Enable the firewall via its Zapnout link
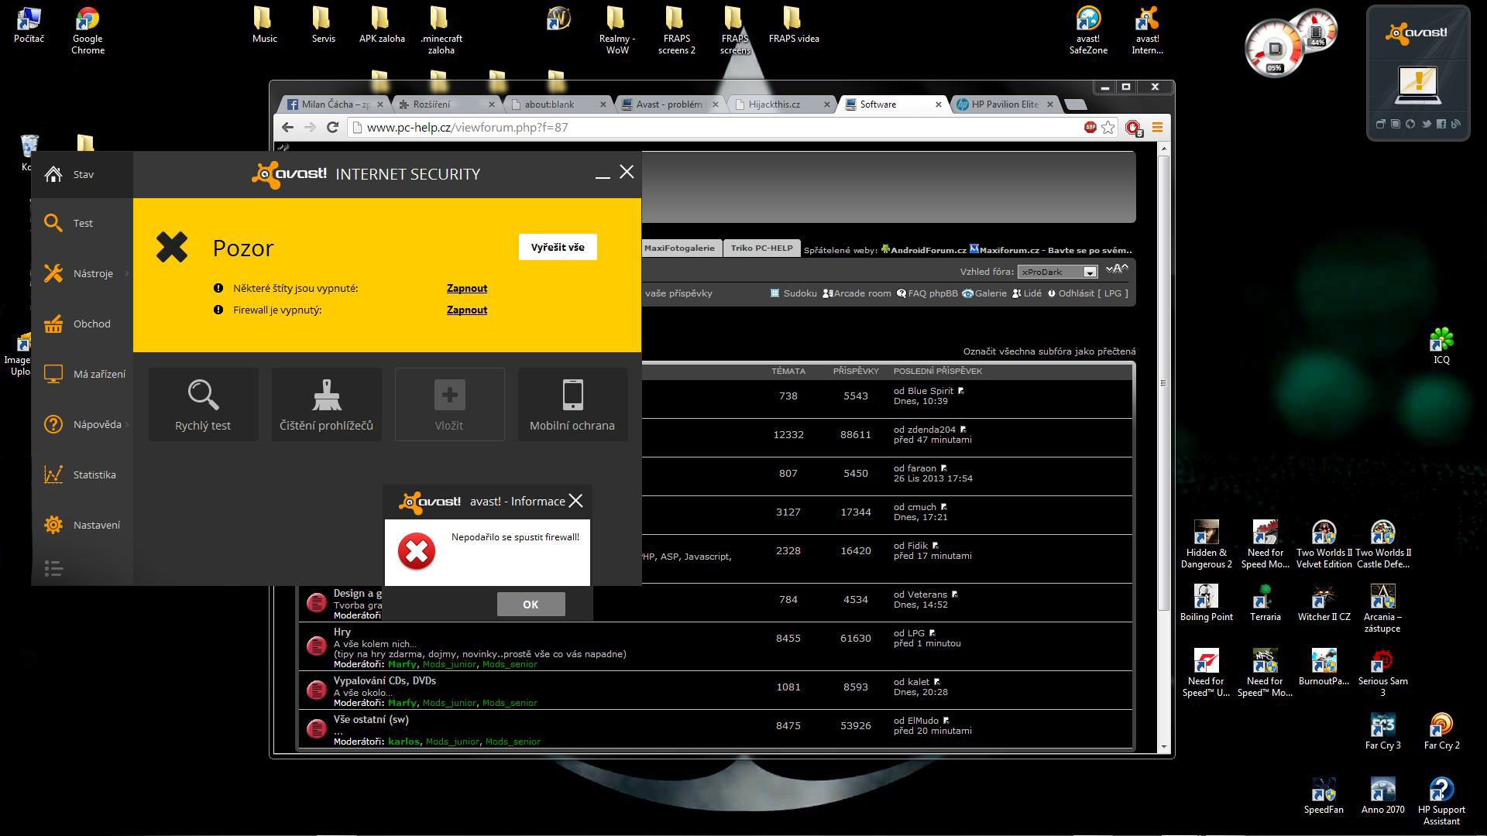Screen dimensions: 1487x836 [x=467, y=310]
